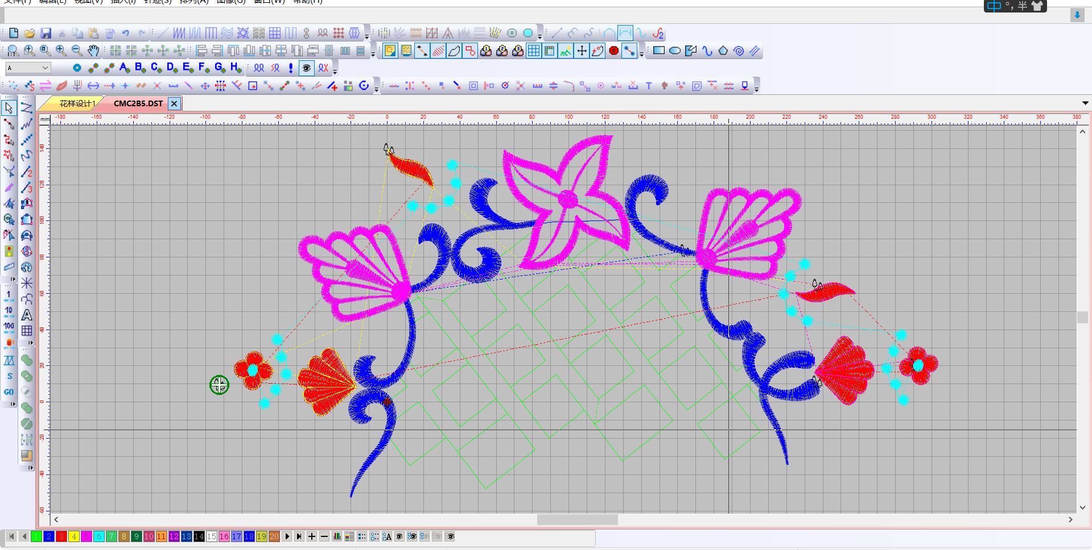Select the spiral shape tool
1092x550 pixels.
coord(739,51)
